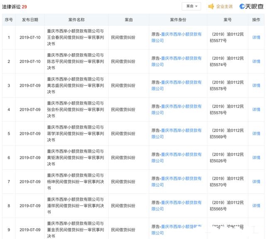The width and height of the screenshot is (266, 239).
Task: Click the 案由 column header
Action: [x=129, y=20]
